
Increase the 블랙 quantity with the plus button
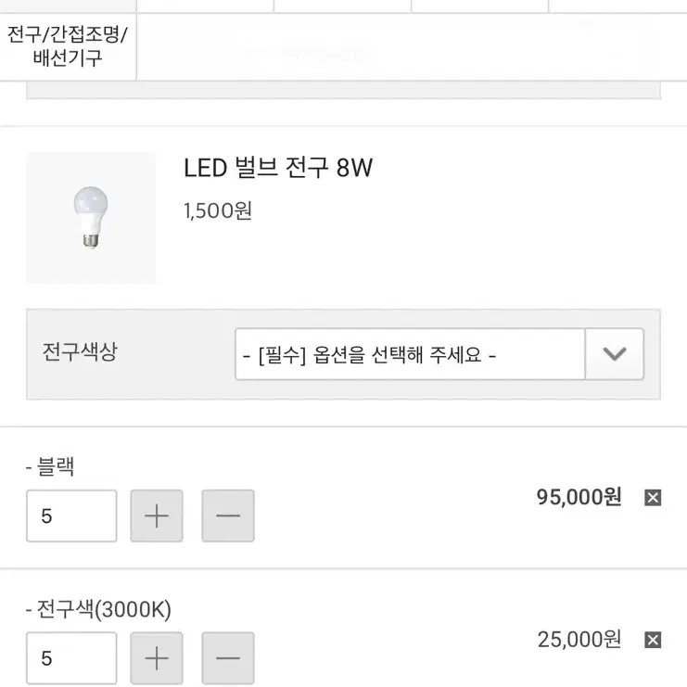point(157,515)
